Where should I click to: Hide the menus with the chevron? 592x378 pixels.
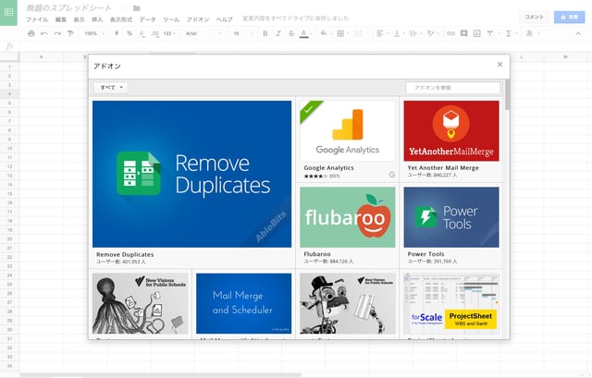click(578, 33)
